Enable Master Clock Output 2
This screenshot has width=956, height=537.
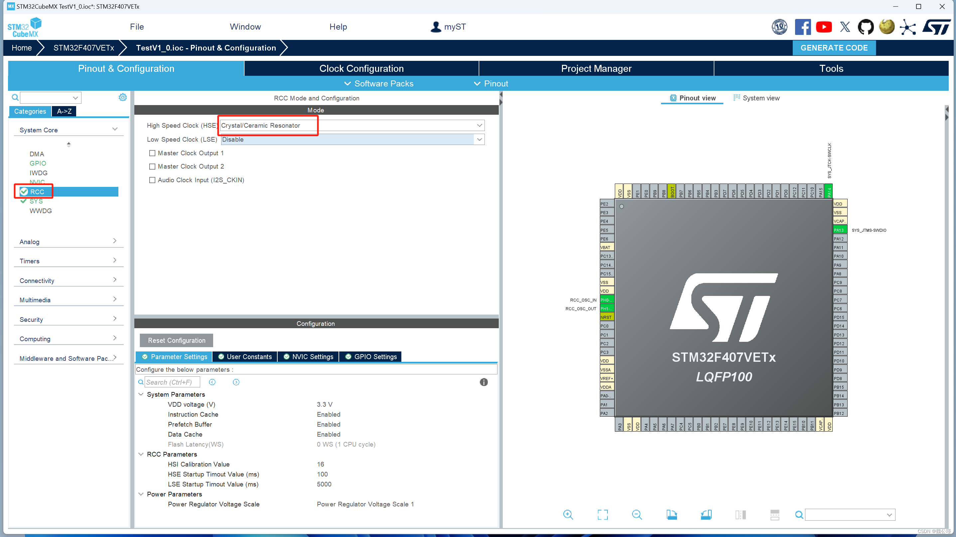pos(152,166)
